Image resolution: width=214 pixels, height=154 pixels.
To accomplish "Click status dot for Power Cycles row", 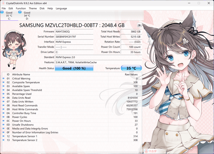I will point(3,117).
